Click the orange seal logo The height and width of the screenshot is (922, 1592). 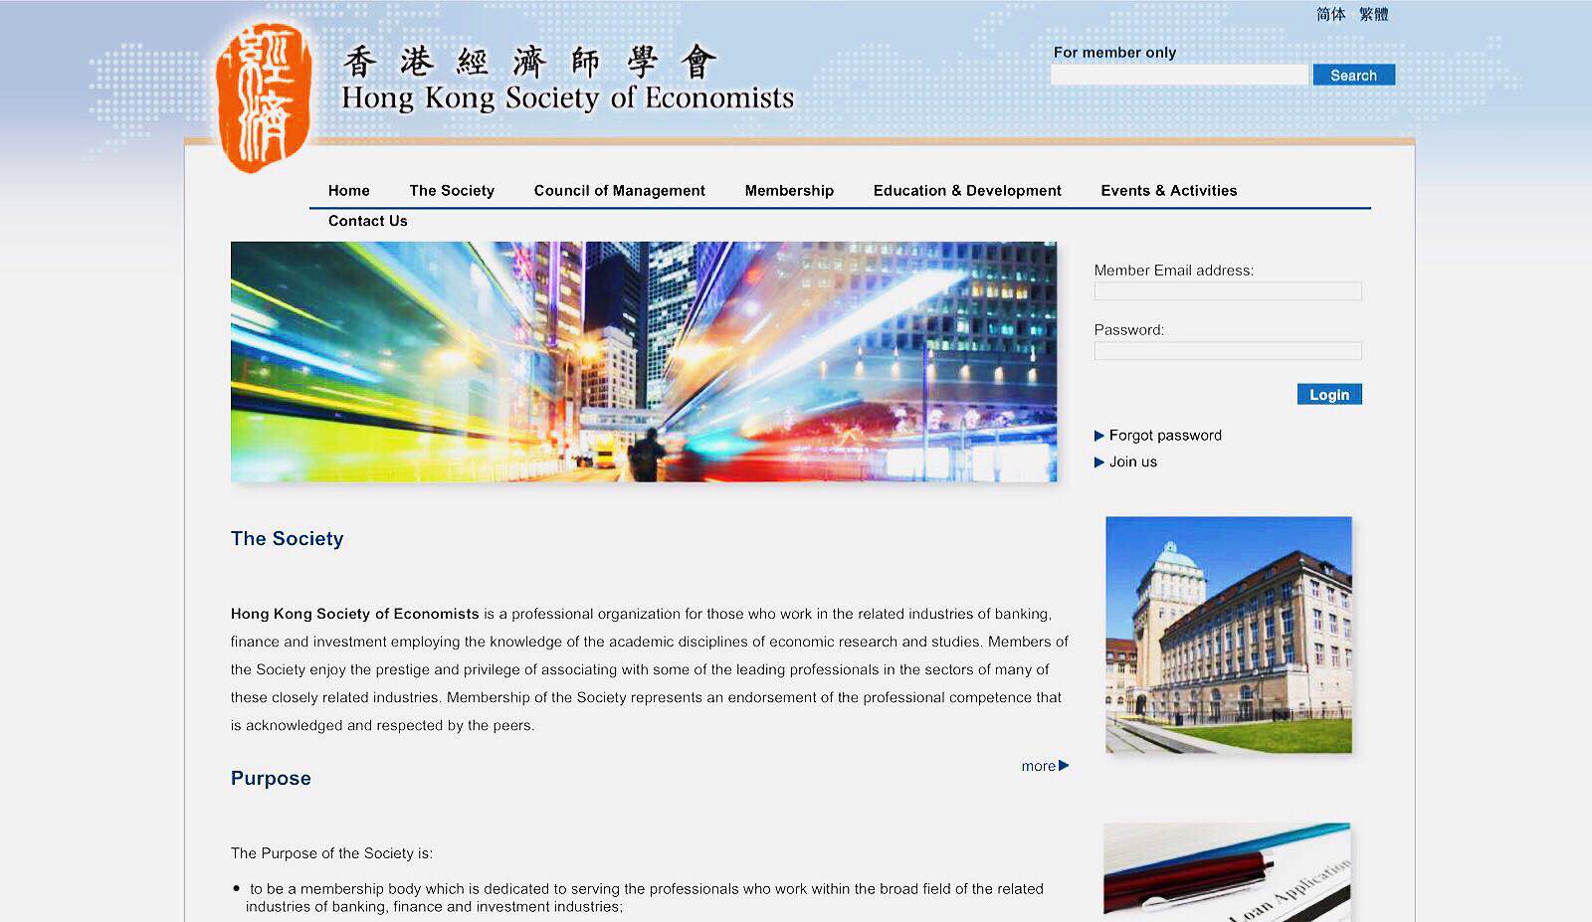[x=263, y=97]
